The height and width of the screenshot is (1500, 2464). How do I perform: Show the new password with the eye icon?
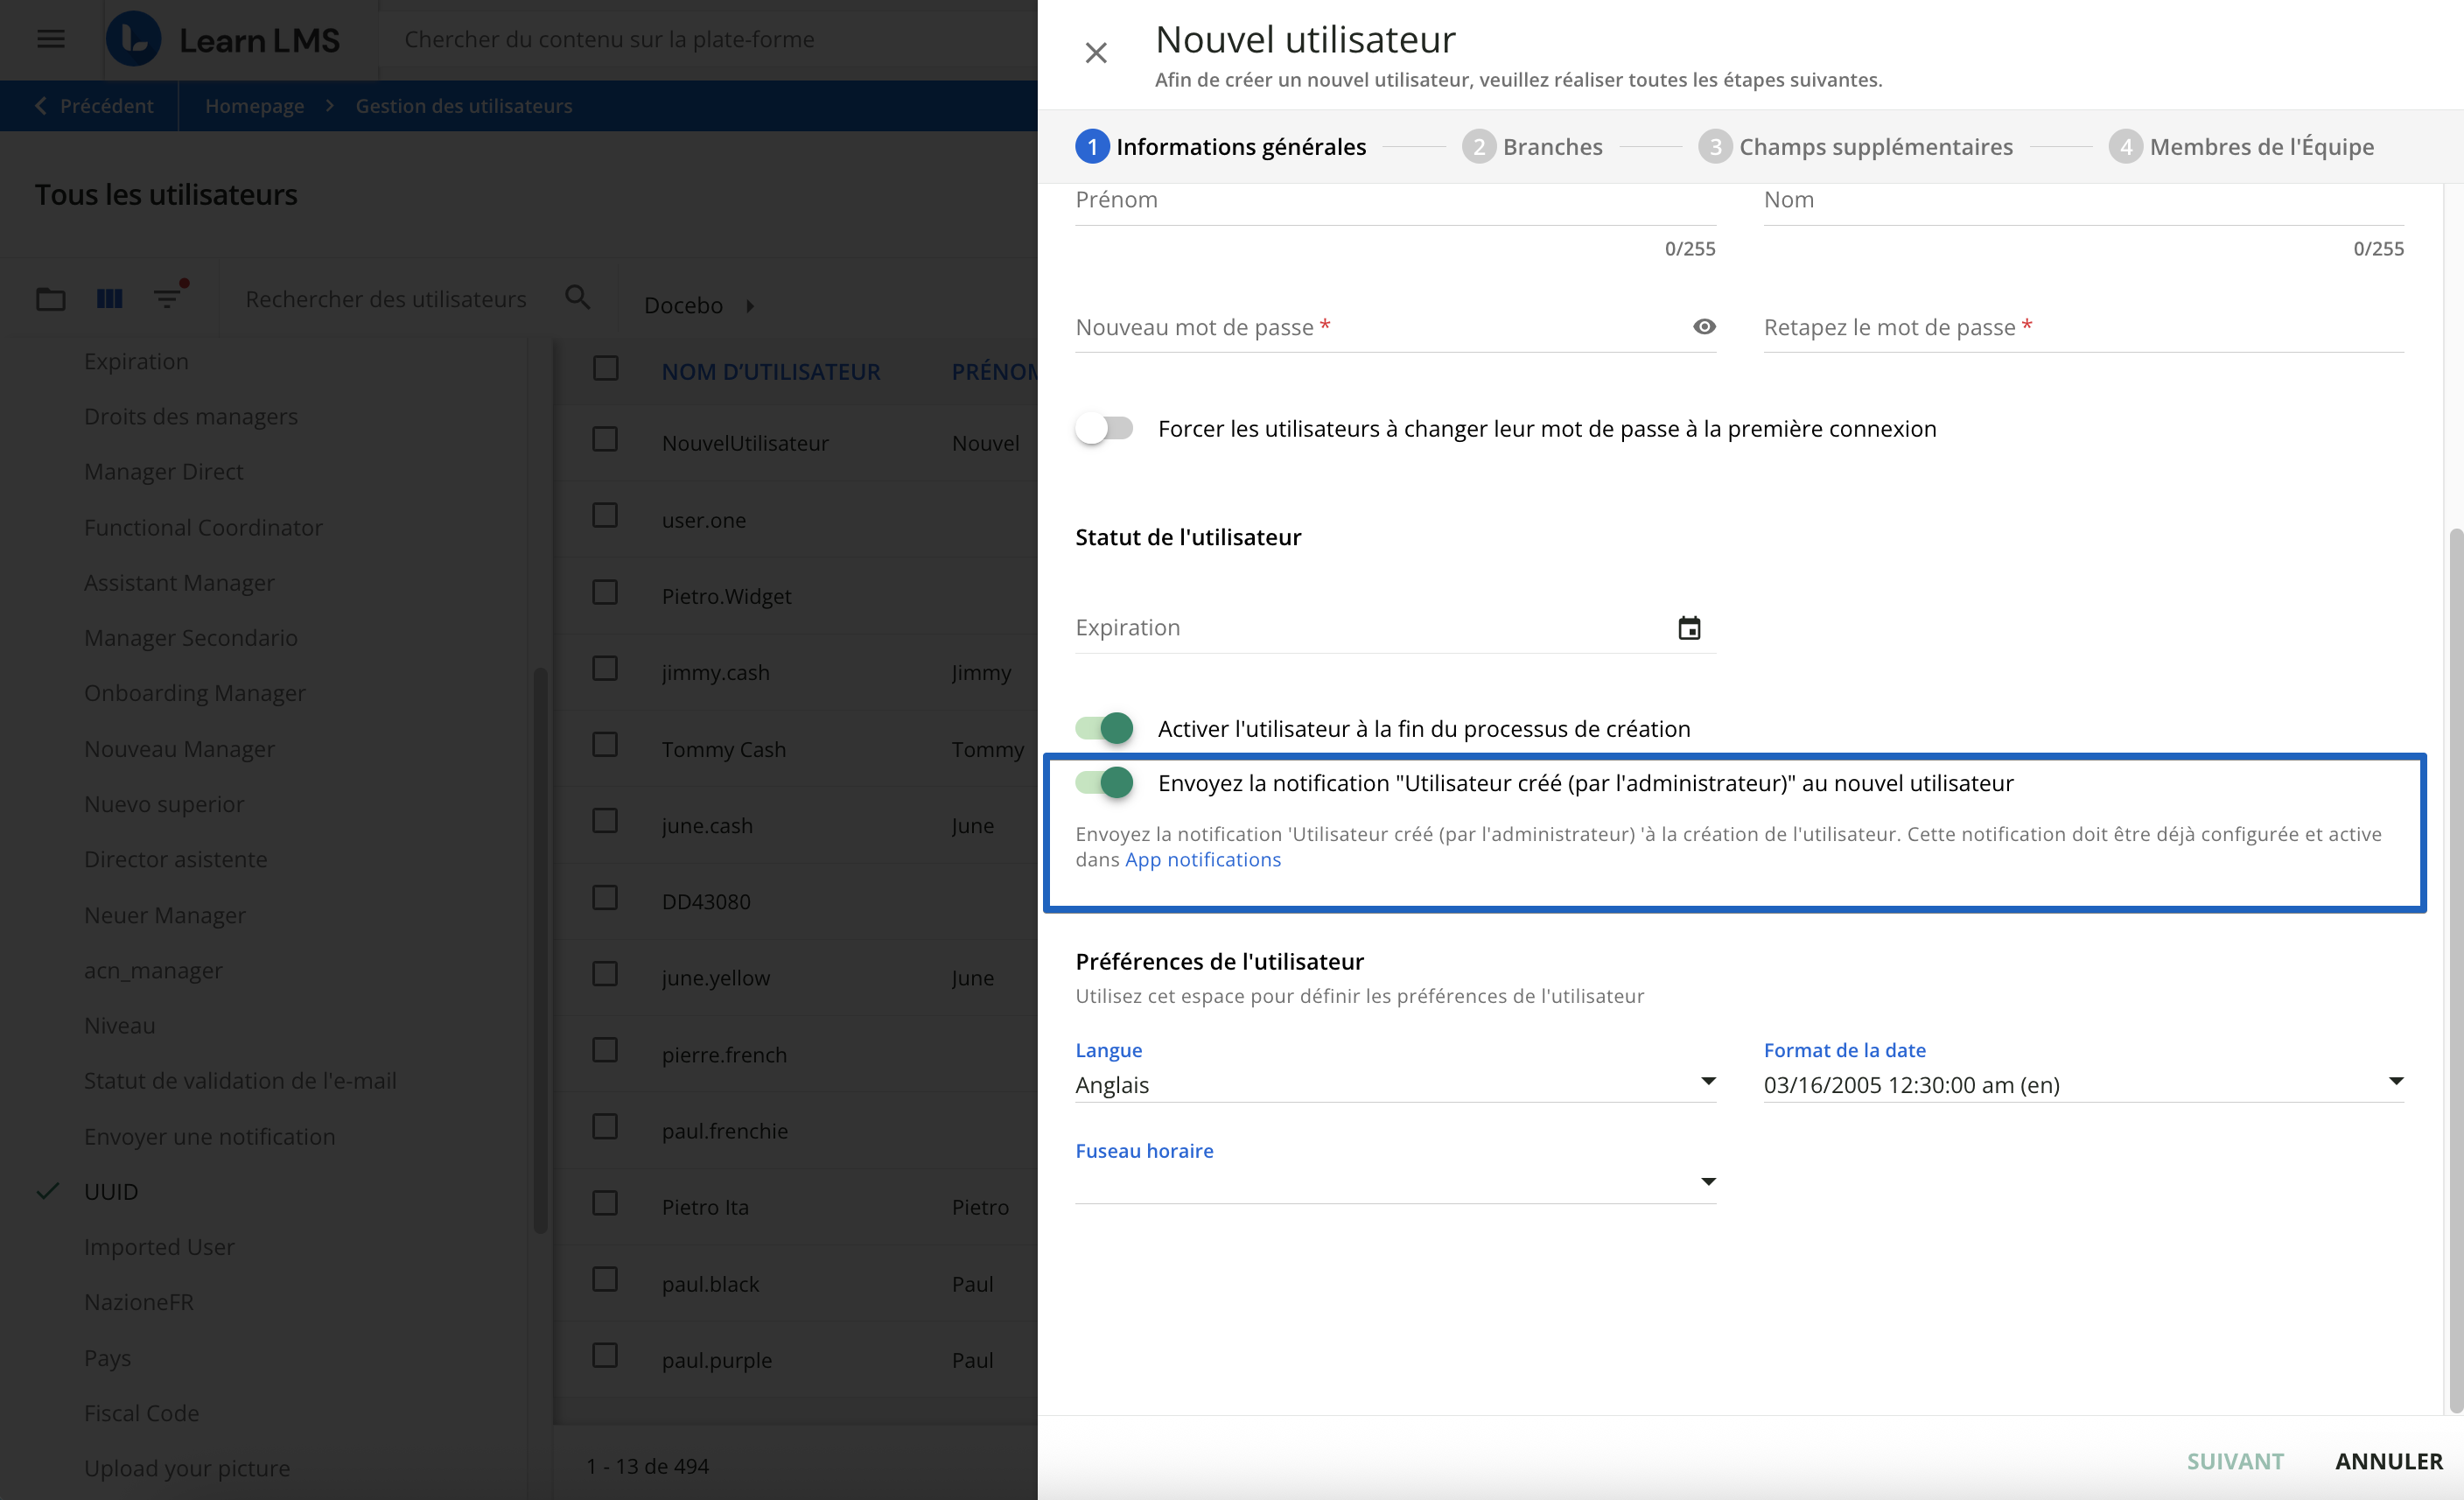click(x=1704, y=327)
